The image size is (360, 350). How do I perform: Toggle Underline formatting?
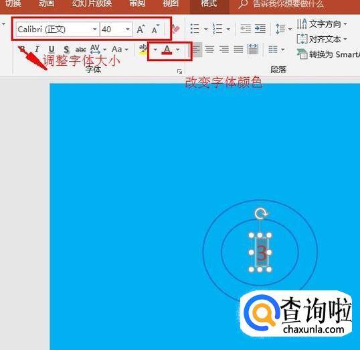(x=52, y=49)
